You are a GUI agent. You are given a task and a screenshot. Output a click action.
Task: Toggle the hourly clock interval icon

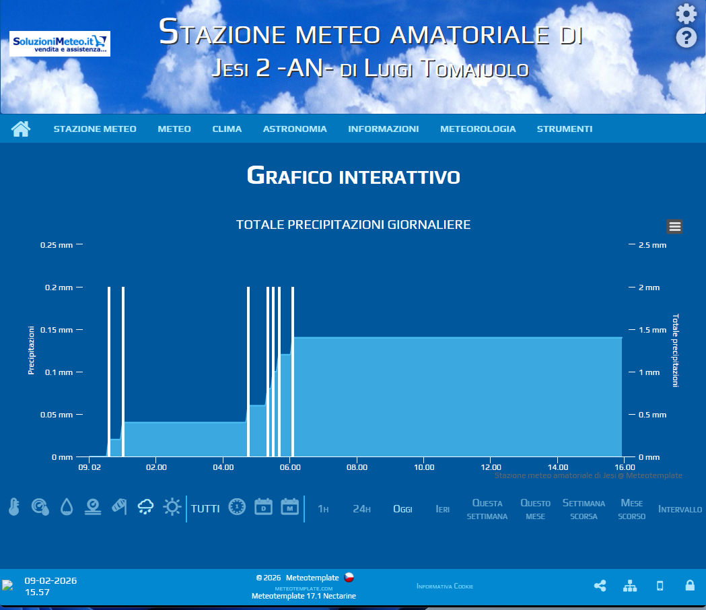[237, 507]
